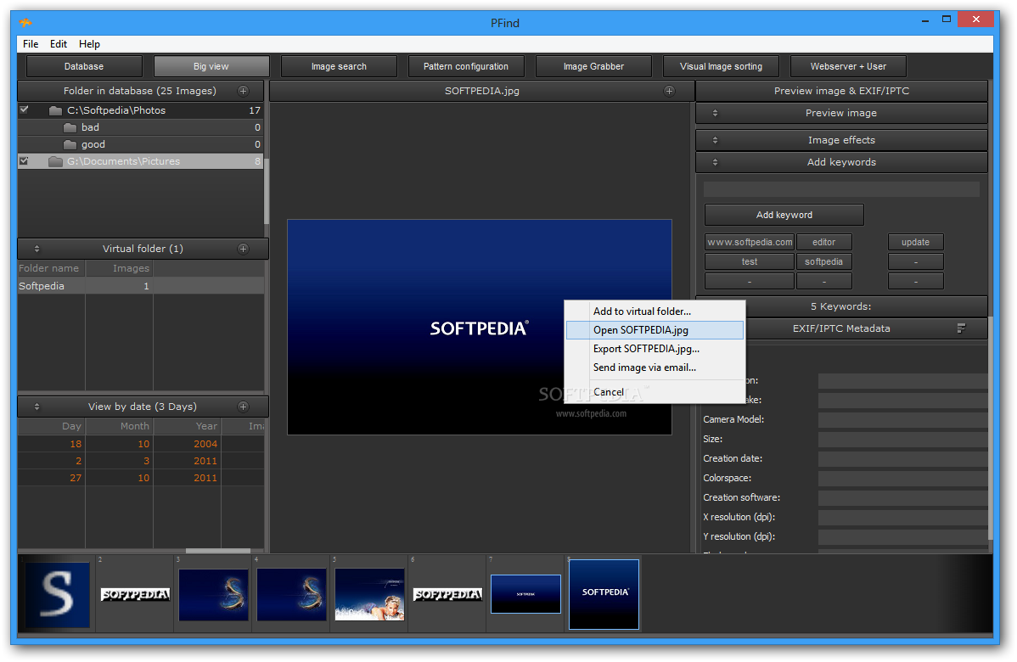
Task: Click the folder list vertical scrollbar
Action: 266,191
